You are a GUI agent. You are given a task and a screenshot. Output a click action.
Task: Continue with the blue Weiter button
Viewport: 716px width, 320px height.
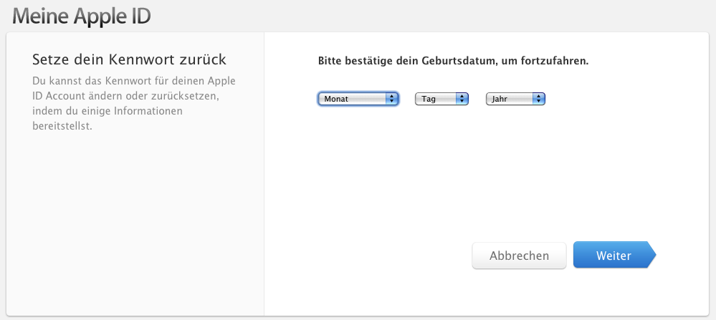(x=614, y=256)
